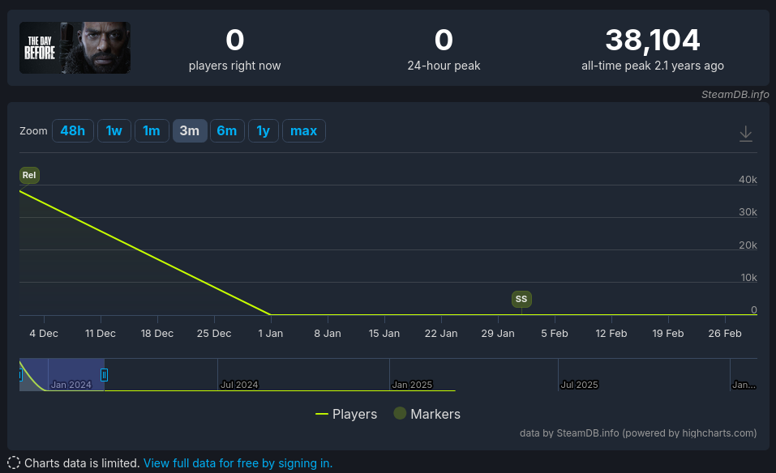
Task: Switch zoom to 6m
Action: pyautogui.click(x=227, y=130)
